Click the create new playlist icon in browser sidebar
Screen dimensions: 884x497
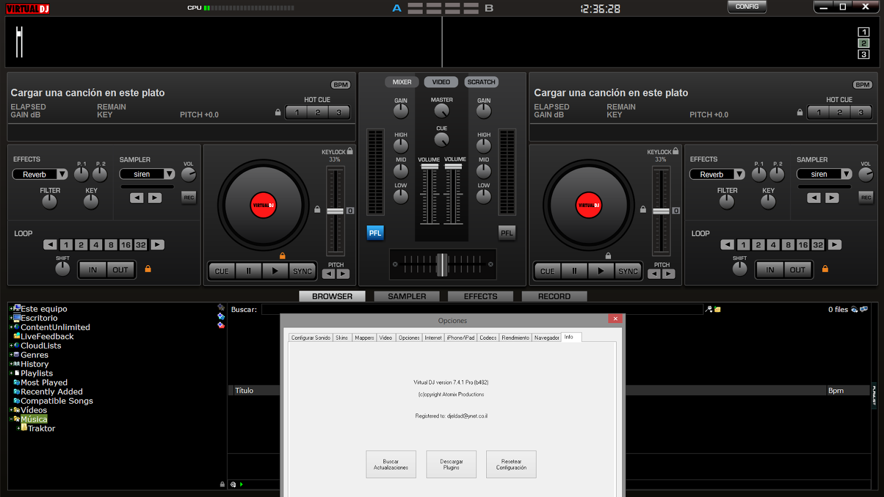pyautogui.click(x=221, y=326)
